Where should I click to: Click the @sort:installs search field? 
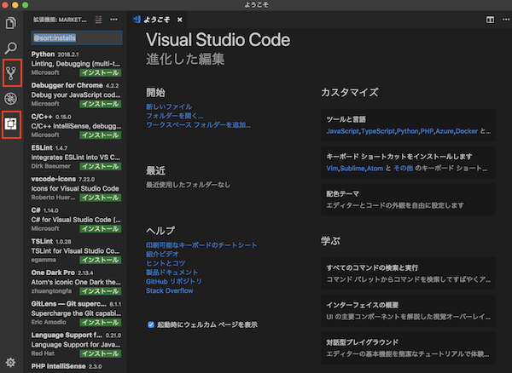point(77,37)
